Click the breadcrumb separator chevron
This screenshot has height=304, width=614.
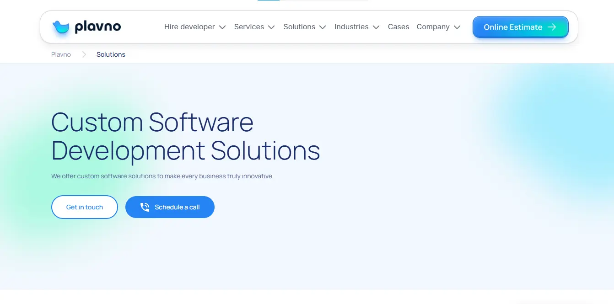click(x=84, y=54)
